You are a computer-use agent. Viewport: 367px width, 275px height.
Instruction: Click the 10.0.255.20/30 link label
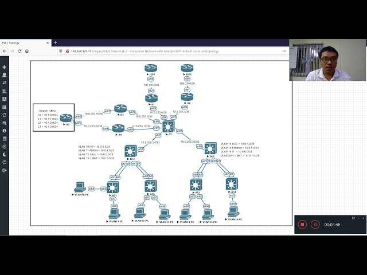click(x=93, y=126)
